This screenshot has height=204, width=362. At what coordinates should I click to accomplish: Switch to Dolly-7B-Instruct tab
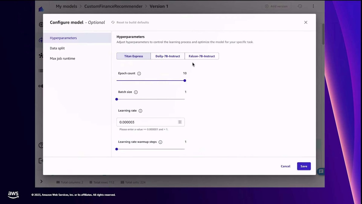click(168, 56)
